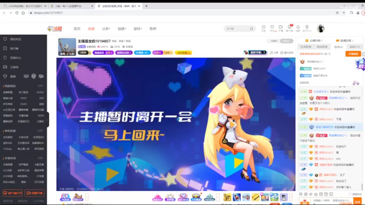Click the bookmark star in address bar
Viewport: 365px width, 205px height.
tap(344, 13)
